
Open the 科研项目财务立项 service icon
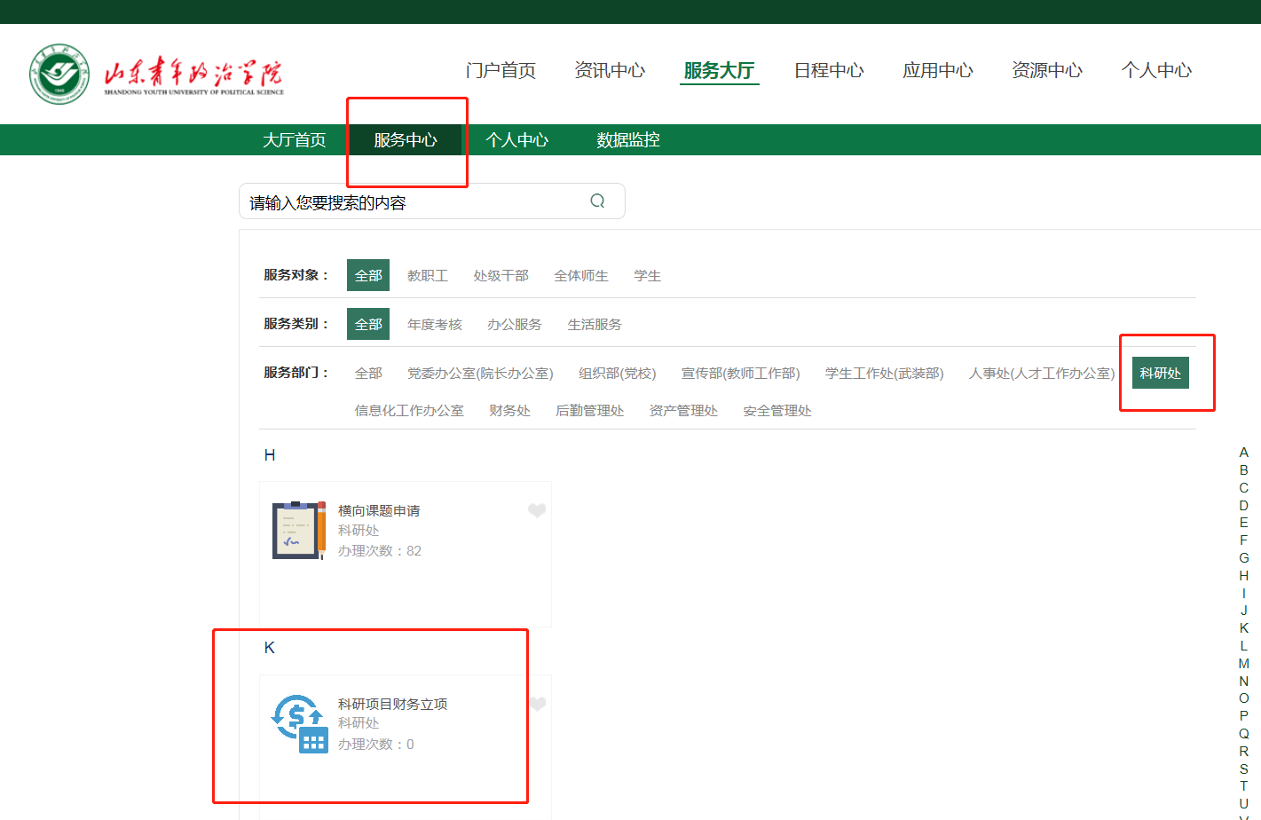298,723
